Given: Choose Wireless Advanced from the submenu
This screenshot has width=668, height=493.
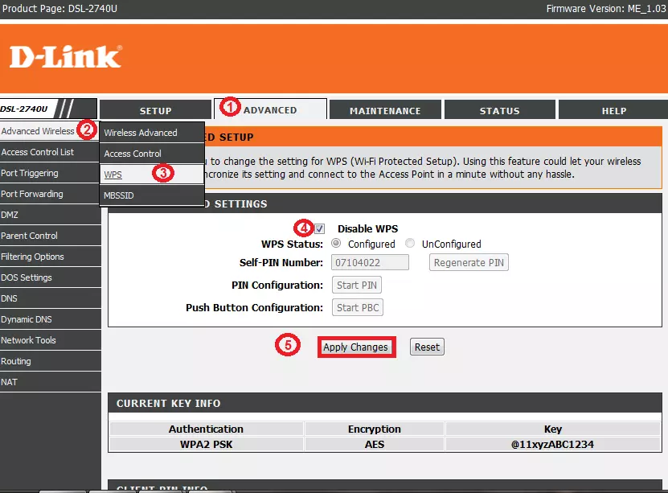Looking at the screenshot, I should (x=152, y=133).
